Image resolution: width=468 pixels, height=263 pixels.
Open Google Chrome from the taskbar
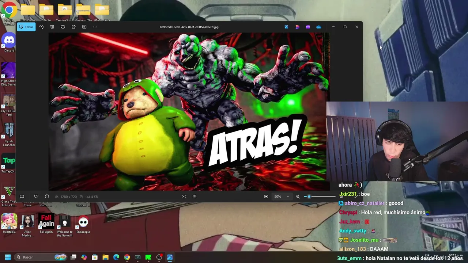[x=127, y=257]
